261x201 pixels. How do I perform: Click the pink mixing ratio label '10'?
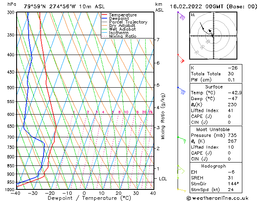[x=126, y=112]
